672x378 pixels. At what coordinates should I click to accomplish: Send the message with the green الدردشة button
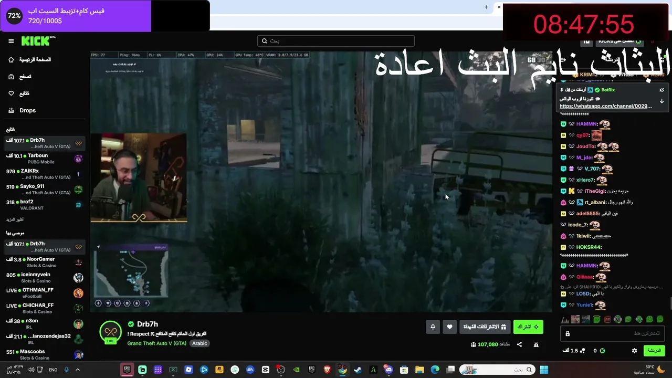654,351
